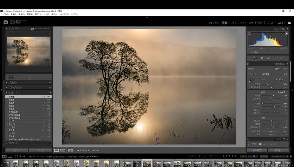Open the WB カスタム dropdown
Screen dimensions: 294x167
click(x=279, y=79)
